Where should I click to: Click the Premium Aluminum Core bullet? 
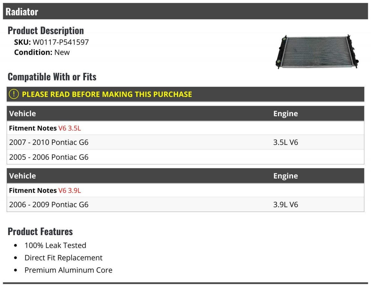pyautogui.click(x=68, y=270)
